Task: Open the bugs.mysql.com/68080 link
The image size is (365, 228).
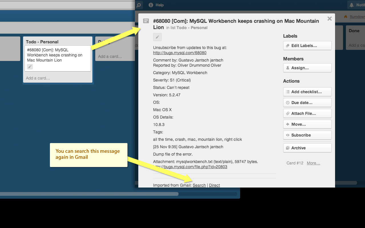Action: pos(180,53)
